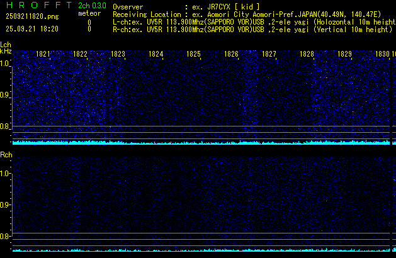Click the 1.0 kHz label in Rch
Screen dimensions: 396x258
(5, 173)
